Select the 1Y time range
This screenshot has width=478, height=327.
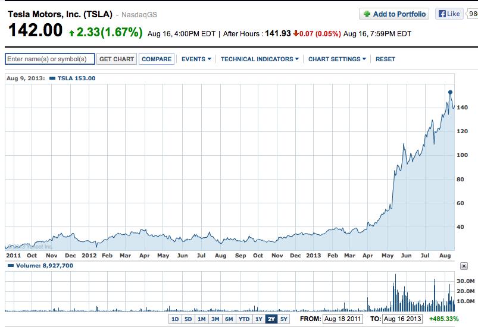point(259,319)
